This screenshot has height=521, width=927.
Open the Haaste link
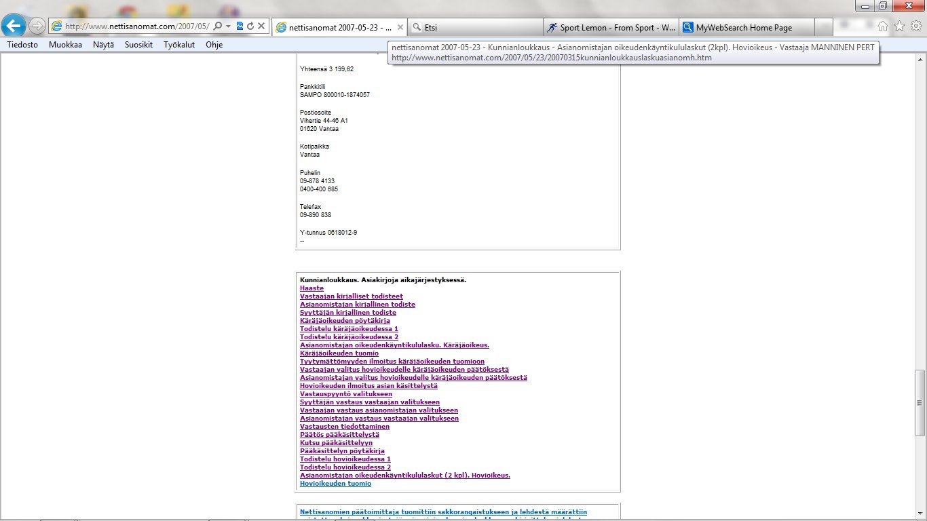click(311, 288)
